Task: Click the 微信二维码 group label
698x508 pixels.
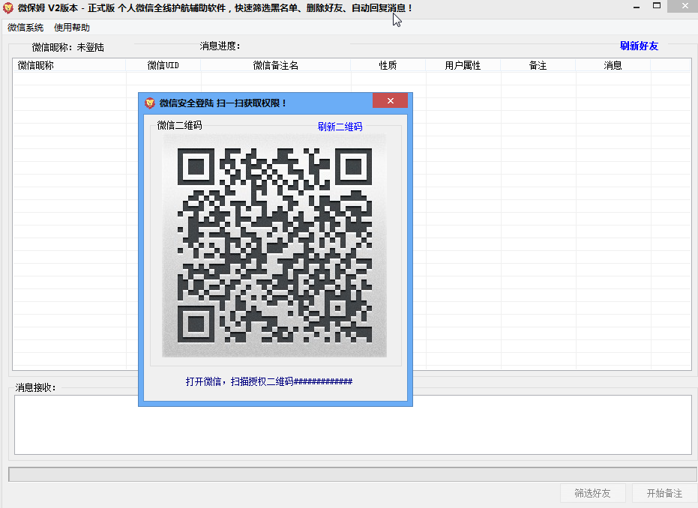Action: coord(179,125)
